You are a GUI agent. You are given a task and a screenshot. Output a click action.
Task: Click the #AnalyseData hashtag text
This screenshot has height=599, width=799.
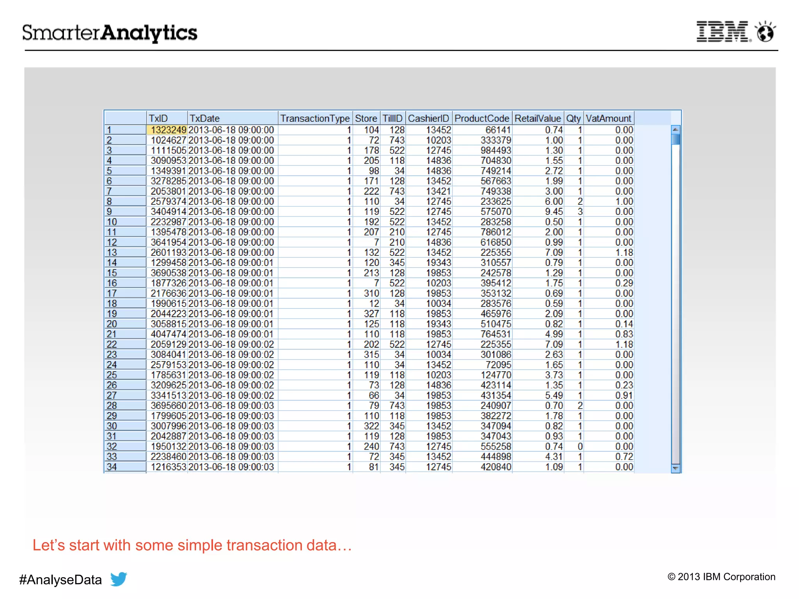[60, 580]
